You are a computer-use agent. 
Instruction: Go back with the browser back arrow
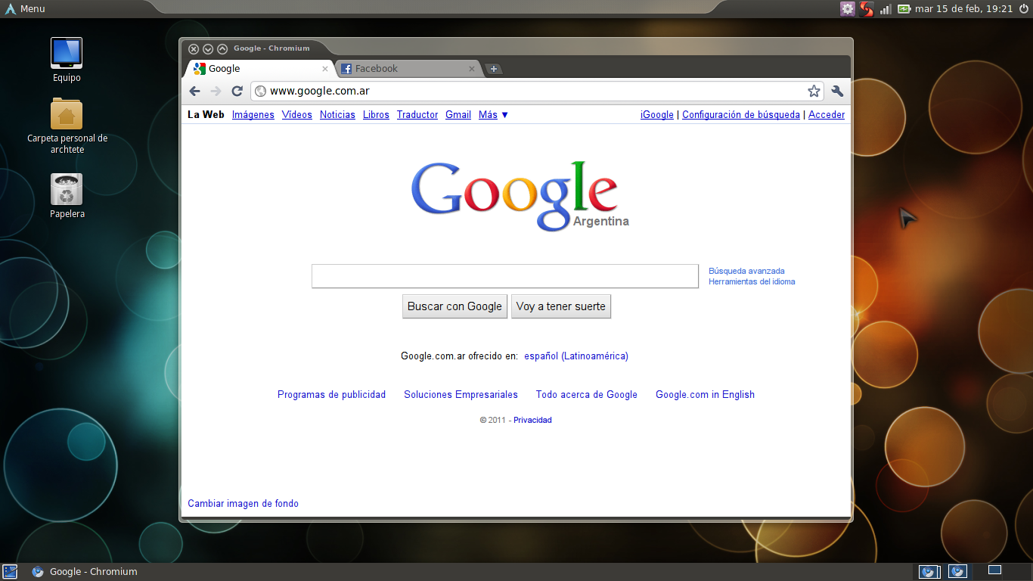(x=195, y=91)
